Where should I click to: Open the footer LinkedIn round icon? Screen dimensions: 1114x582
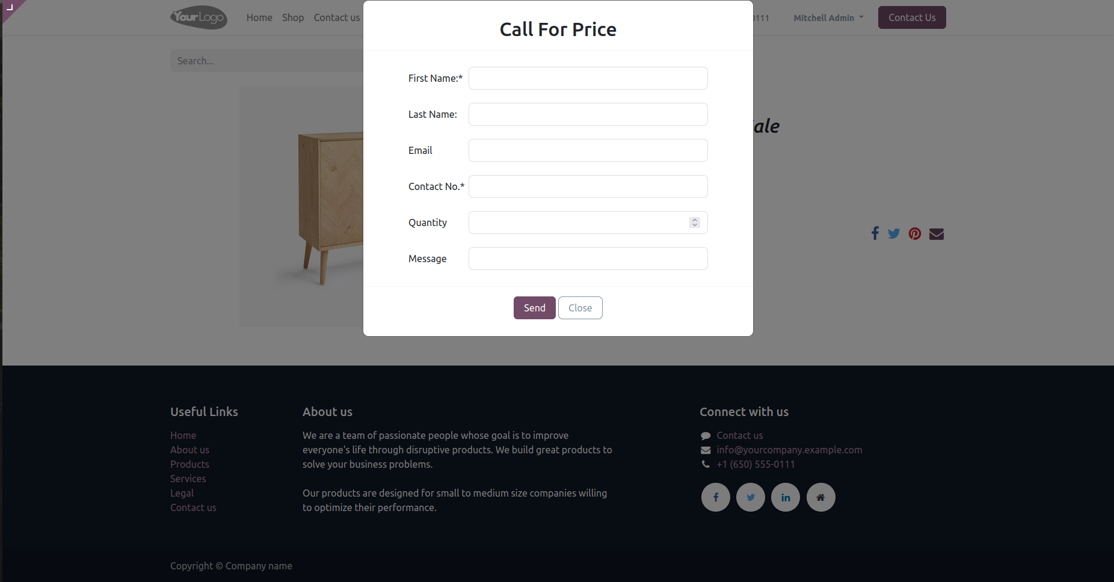(786, 497)
